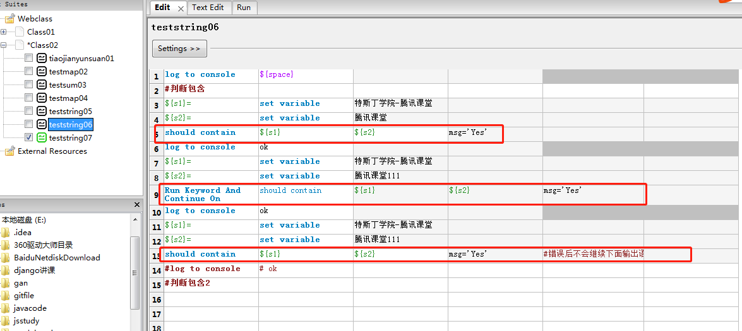Click row header number 13

click(x=157, y=257)
